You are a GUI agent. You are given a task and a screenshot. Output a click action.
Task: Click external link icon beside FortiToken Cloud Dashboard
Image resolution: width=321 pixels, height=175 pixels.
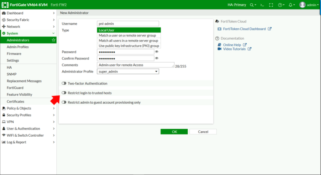(270, 29)
